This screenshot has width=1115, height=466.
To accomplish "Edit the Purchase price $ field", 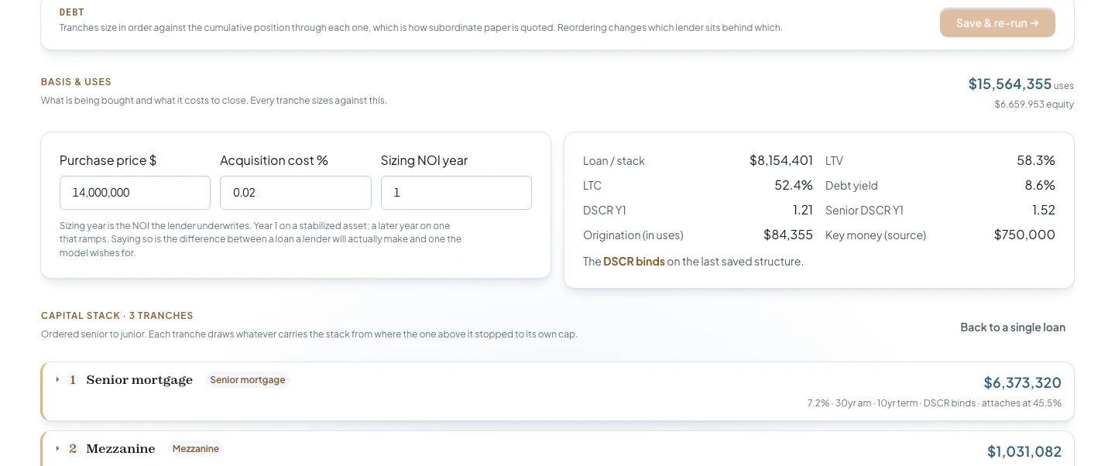I will [135, 193].
